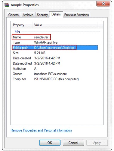This screenshot has width=114, height=151.
Task: Click ISUNSHARE-PC (this computer) value
Action: point(56,79)
